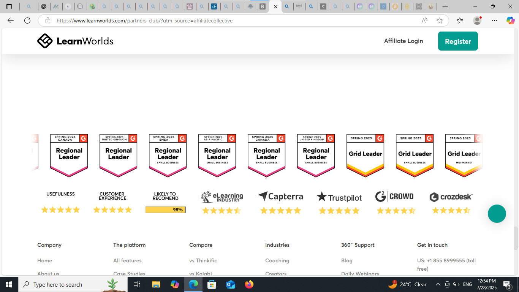Open the tab actions menu icon
Image resolution: width=519 pixels, height=292 pixels.
[x=9, y=6]
